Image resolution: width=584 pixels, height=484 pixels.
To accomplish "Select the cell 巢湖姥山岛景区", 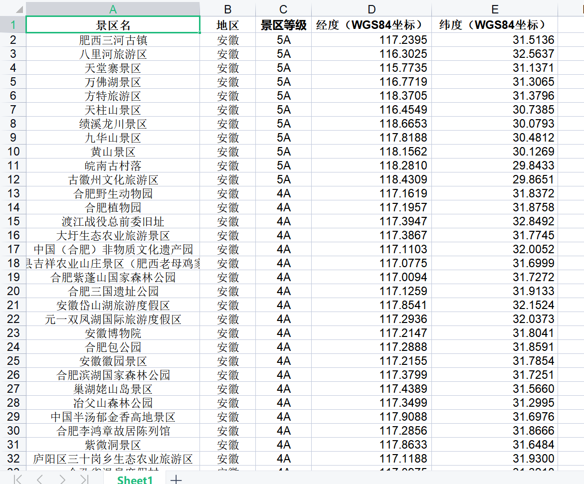I will point(113,389).
